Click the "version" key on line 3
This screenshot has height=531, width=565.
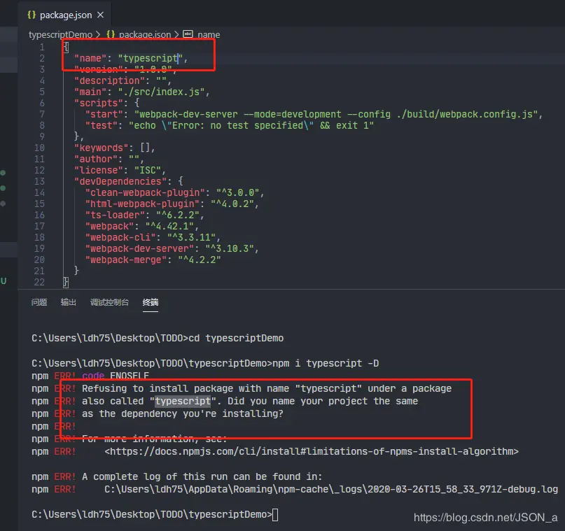pyautogui.click(x=99, y=69)
